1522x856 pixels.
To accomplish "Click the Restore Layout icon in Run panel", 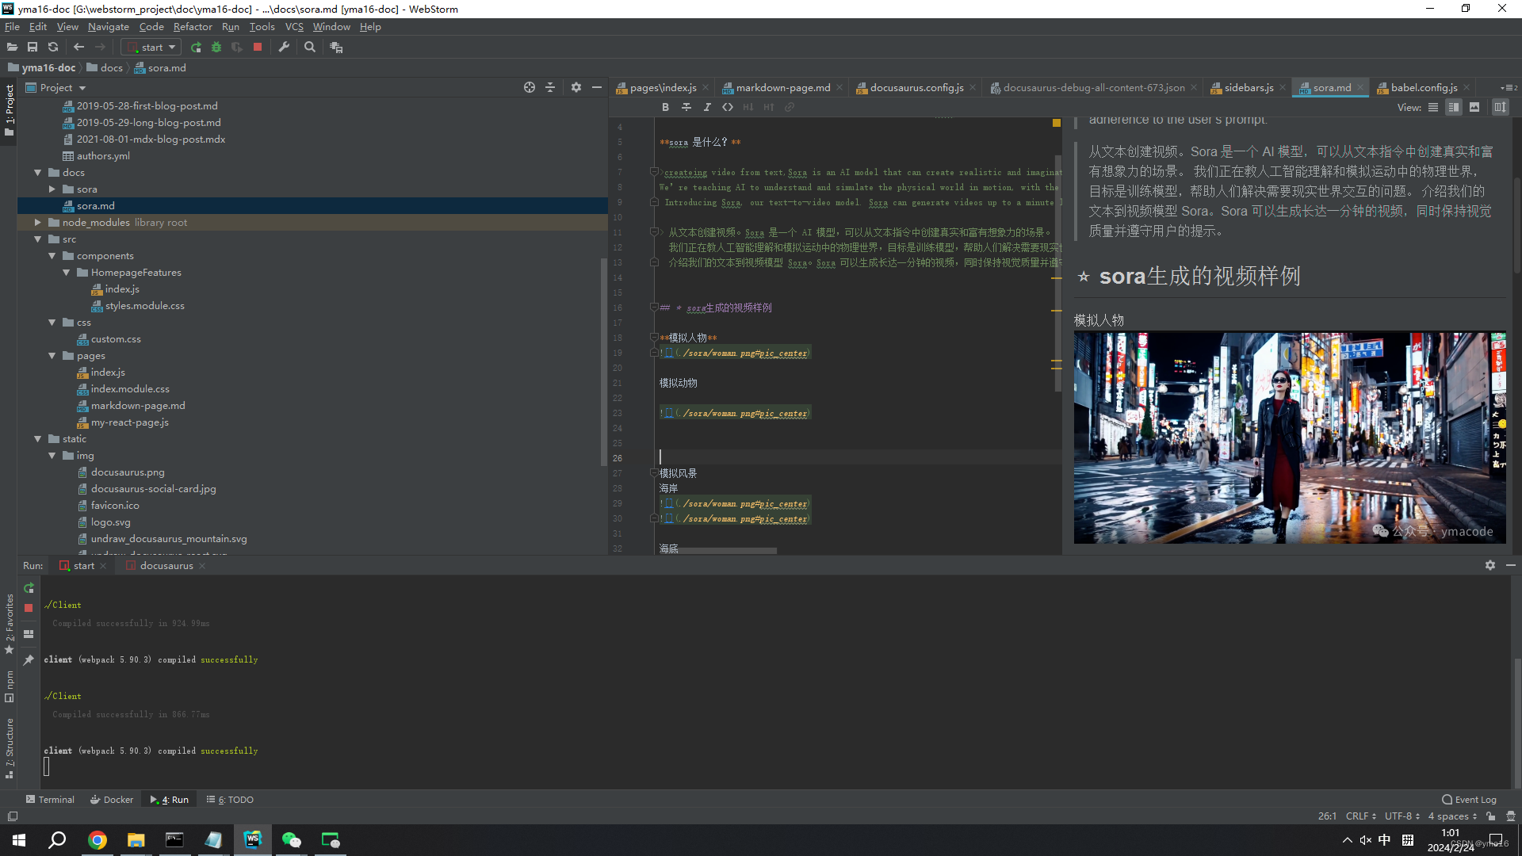I will click(x=29, y=634).
